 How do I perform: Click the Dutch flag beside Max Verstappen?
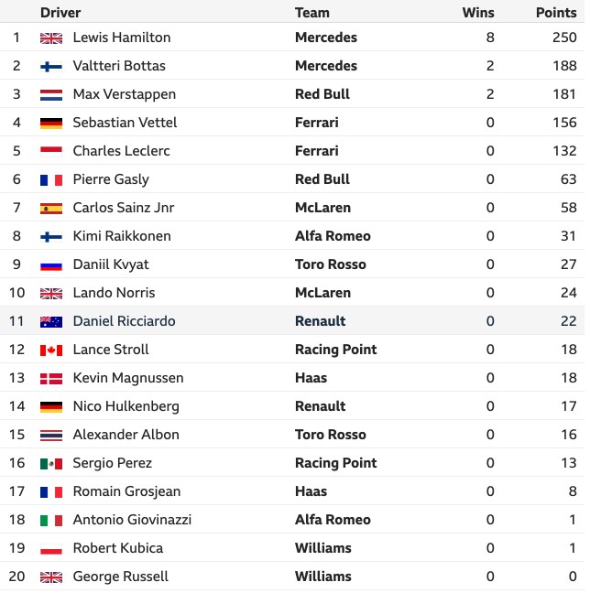pyautogui.click(x=51, y=94)
